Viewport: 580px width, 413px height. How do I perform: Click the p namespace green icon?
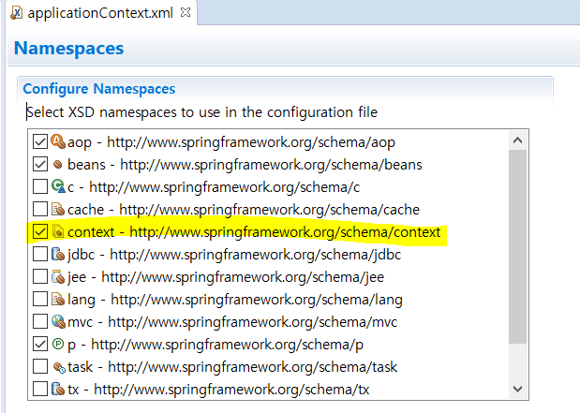coord(58,344)
